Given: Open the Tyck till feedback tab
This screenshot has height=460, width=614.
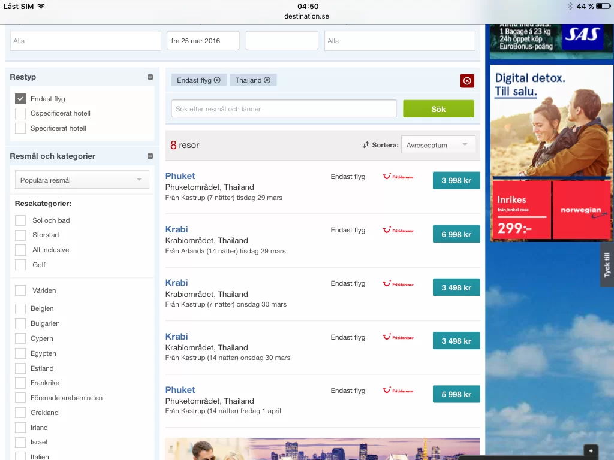Looking at the screenshot, I should [x=607, y=264].
